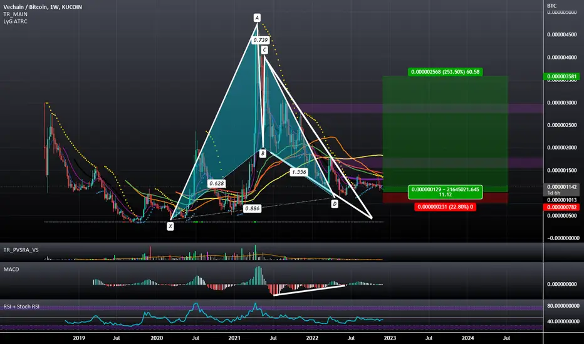Click the 0.000002000 price axis value

point(561,148)
